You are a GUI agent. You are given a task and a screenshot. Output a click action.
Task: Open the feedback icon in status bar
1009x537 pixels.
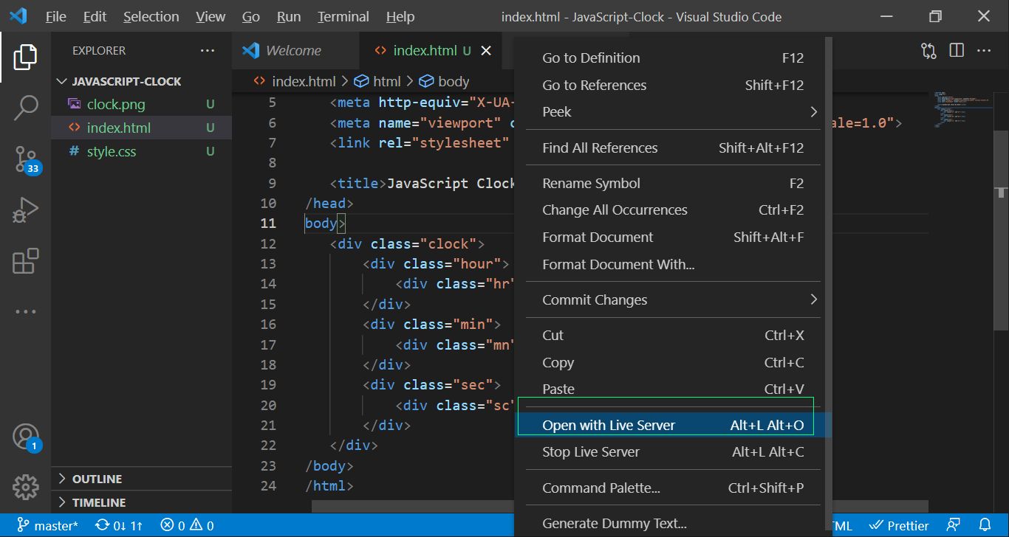click(954, 526)
